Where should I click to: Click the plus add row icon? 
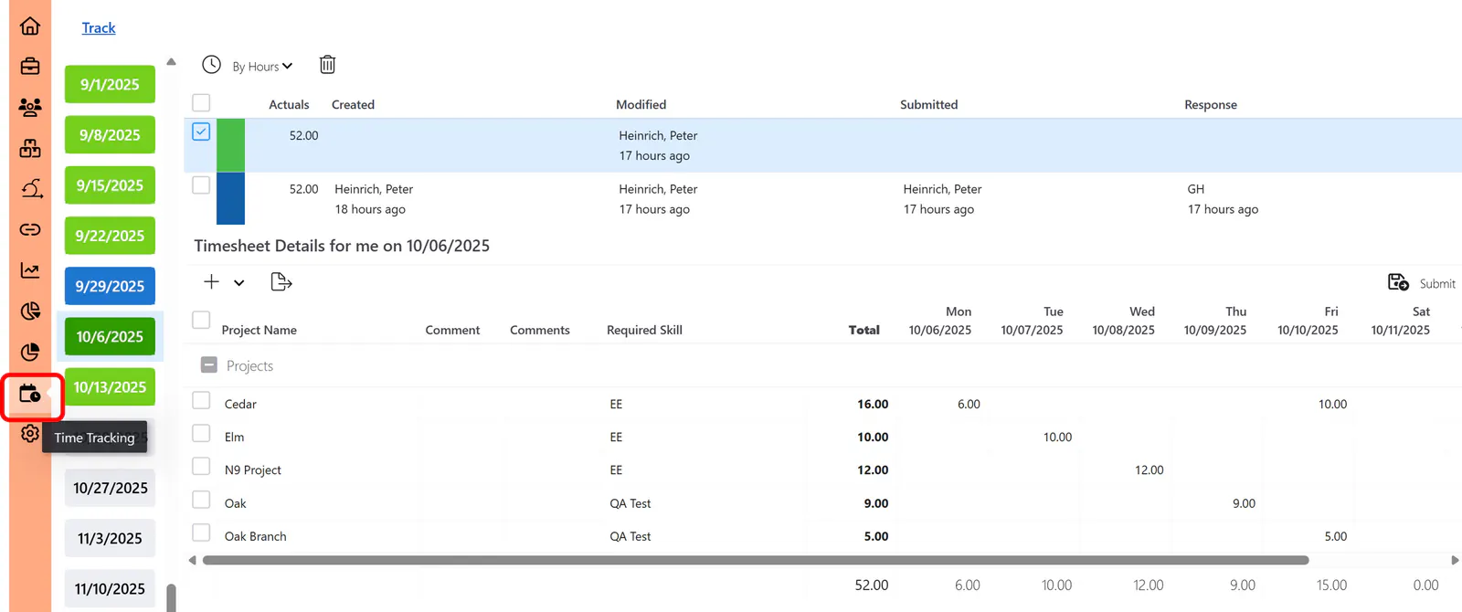211,281
